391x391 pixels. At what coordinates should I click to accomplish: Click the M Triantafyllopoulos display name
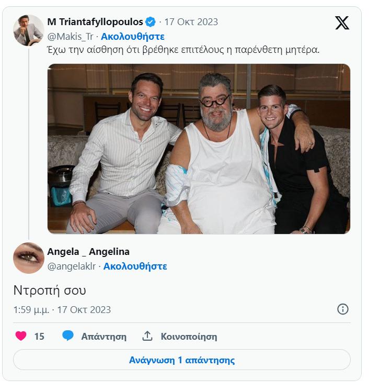[95, 22]
